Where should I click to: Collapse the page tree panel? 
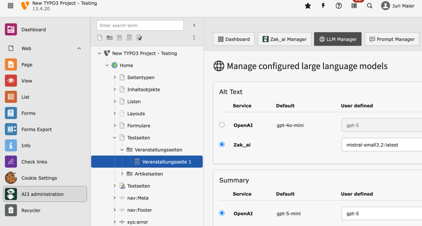(194, 25)
